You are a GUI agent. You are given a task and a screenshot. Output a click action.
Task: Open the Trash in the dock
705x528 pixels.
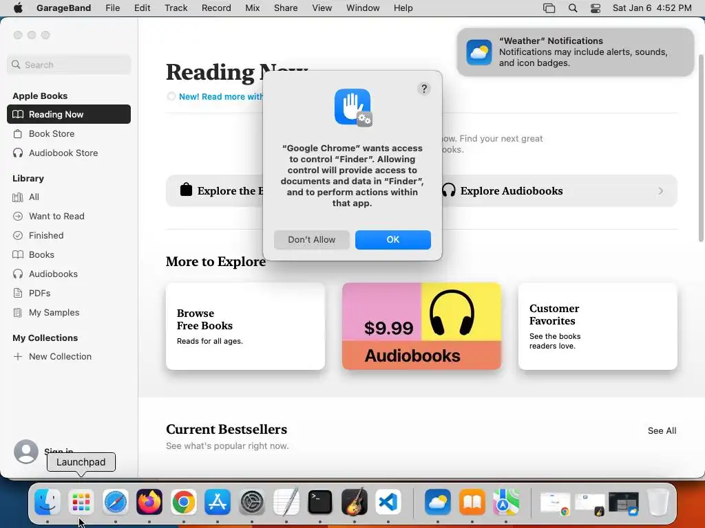pos(657,501)
